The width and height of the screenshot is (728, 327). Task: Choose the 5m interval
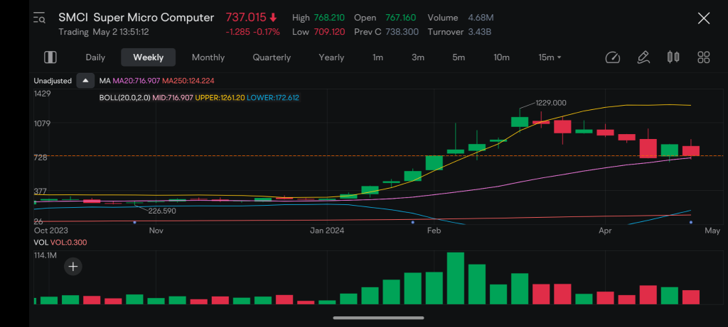459,57
